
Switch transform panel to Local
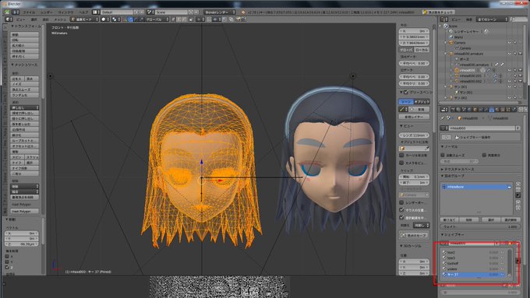422,50
